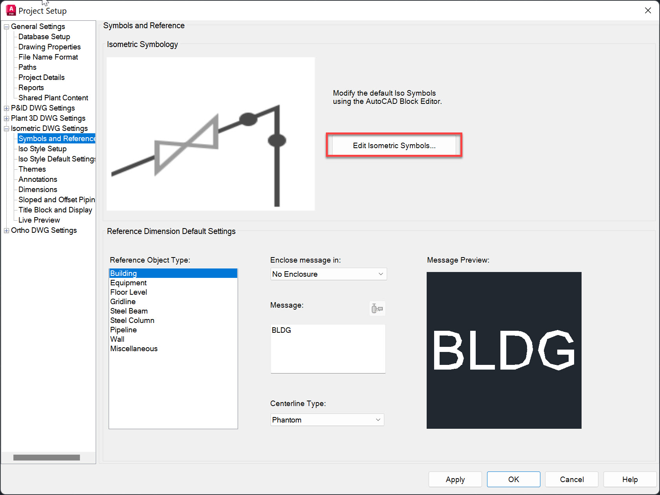The width and height of the screenshot is (660, 495).
Task: Select Paths in General Settings
Action: click(27, 67)
